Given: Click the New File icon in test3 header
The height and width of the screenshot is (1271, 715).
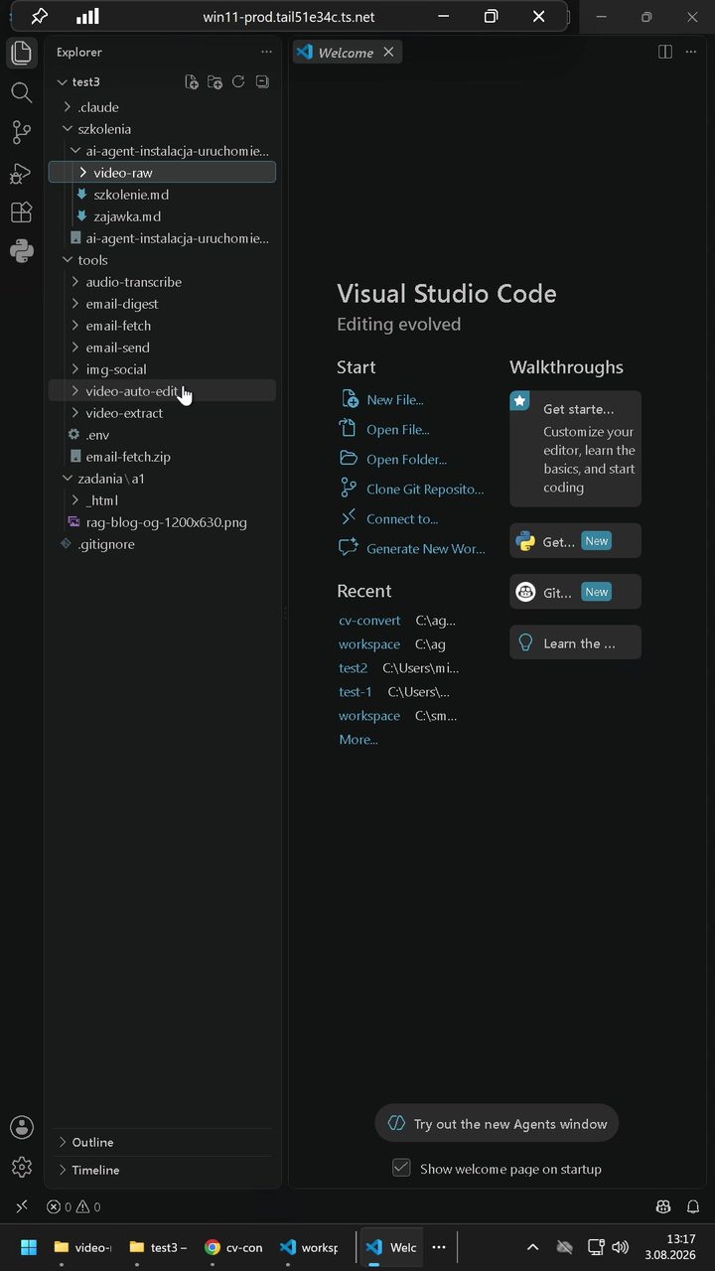Looking at the screenshot, I should (x=192, y=81).
